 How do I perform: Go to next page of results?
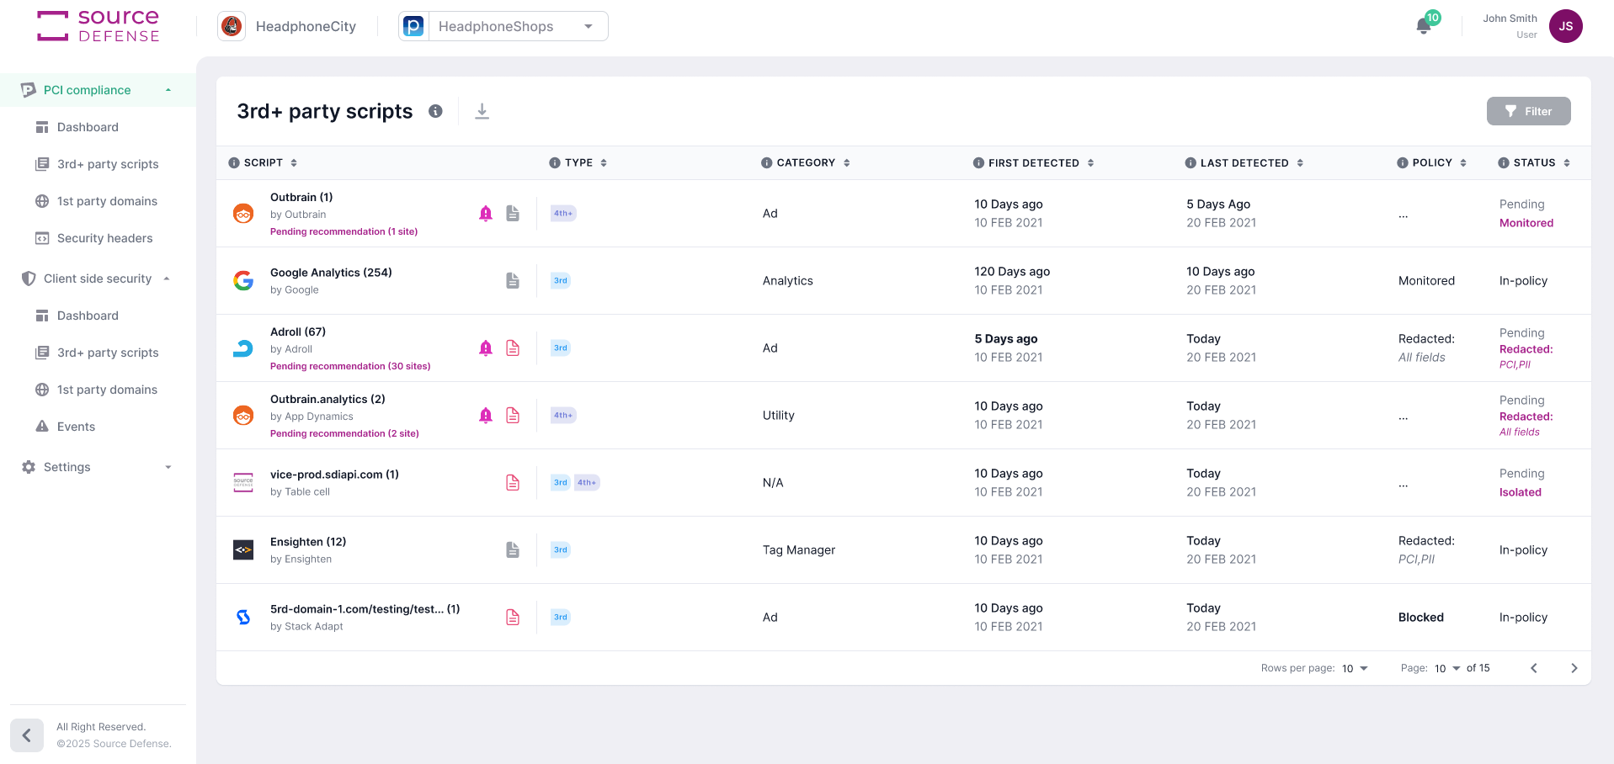click(1574, 668)
